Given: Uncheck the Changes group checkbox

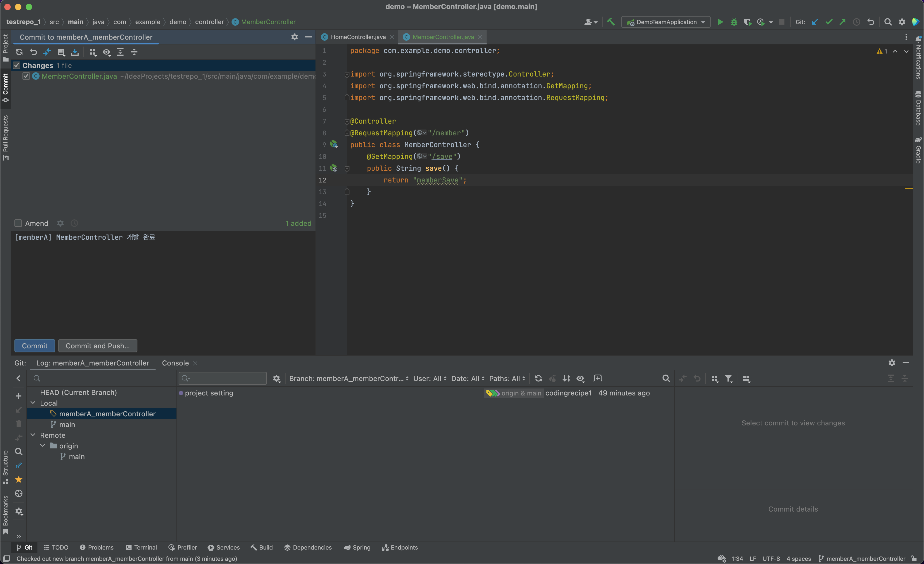Looking at the screenshot, I should coord(17,65).
